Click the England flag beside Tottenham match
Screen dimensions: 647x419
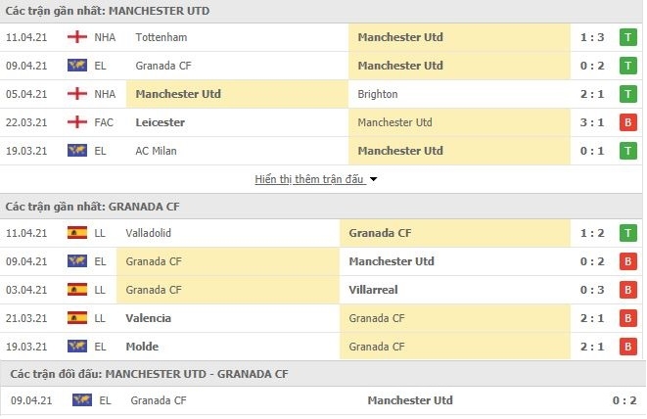tap(77, 37)
